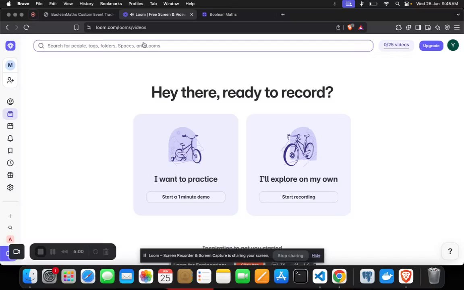Open the red A space icon
This screenshot has height=290, width=464.
tap(10, 239)
